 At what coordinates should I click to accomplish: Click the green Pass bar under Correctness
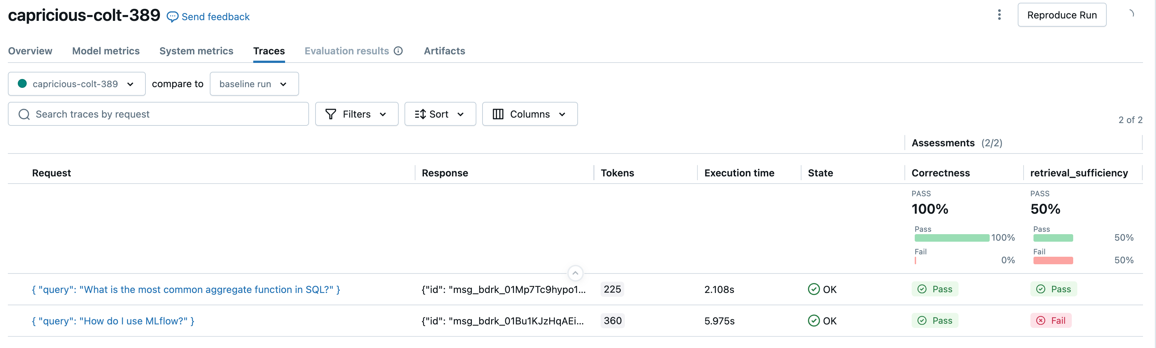click(x=951, y=238)
